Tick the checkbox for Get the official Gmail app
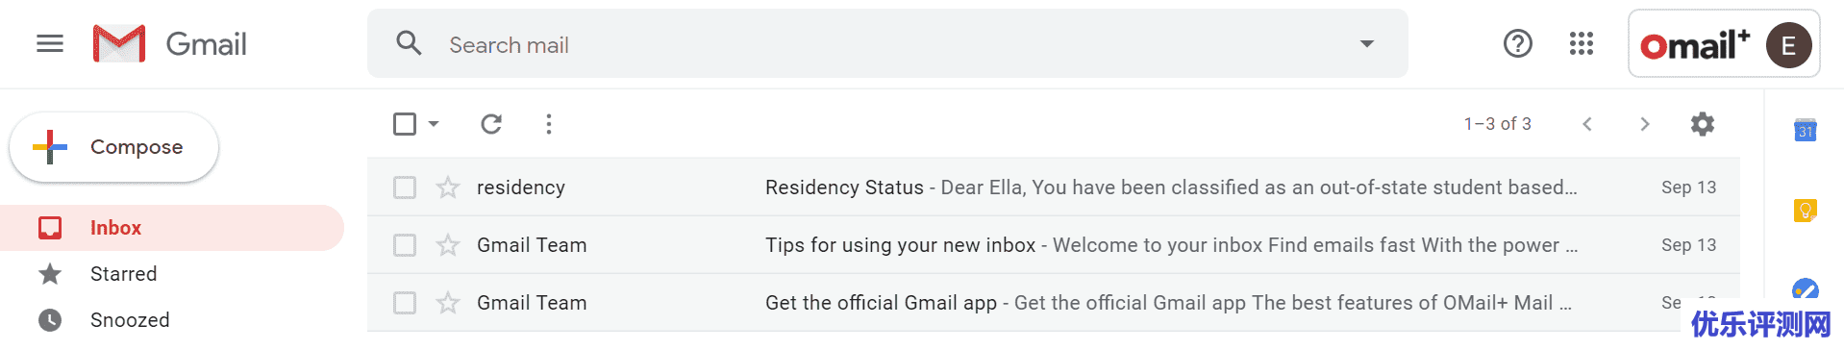Screen dimensions: 1844x350 point(405,303)
